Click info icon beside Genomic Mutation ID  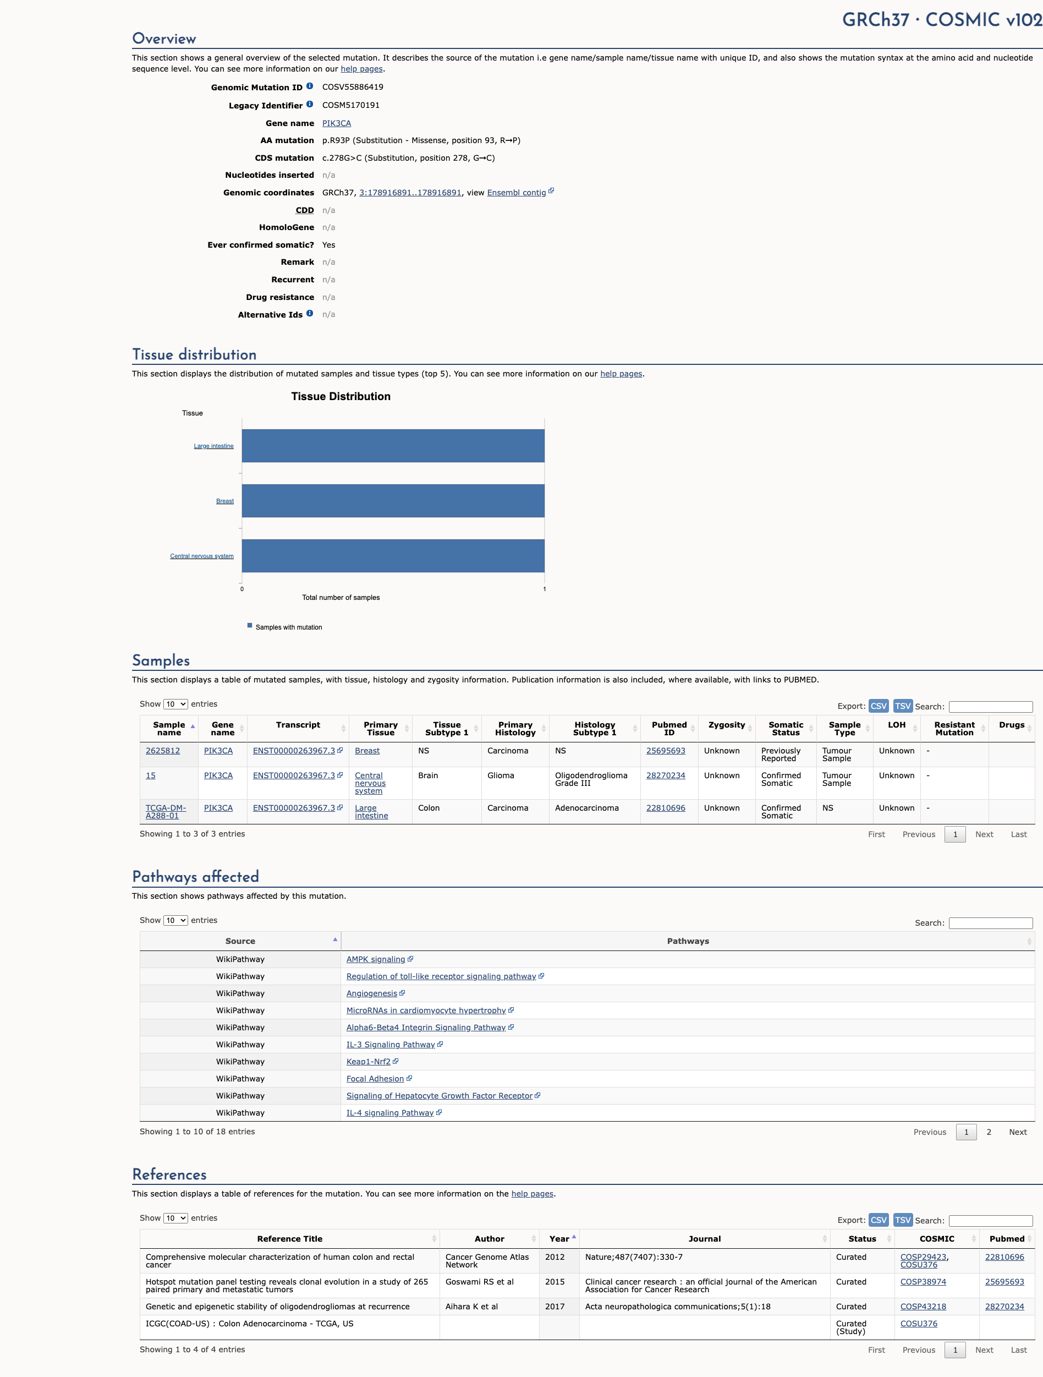tap(309, 86)
